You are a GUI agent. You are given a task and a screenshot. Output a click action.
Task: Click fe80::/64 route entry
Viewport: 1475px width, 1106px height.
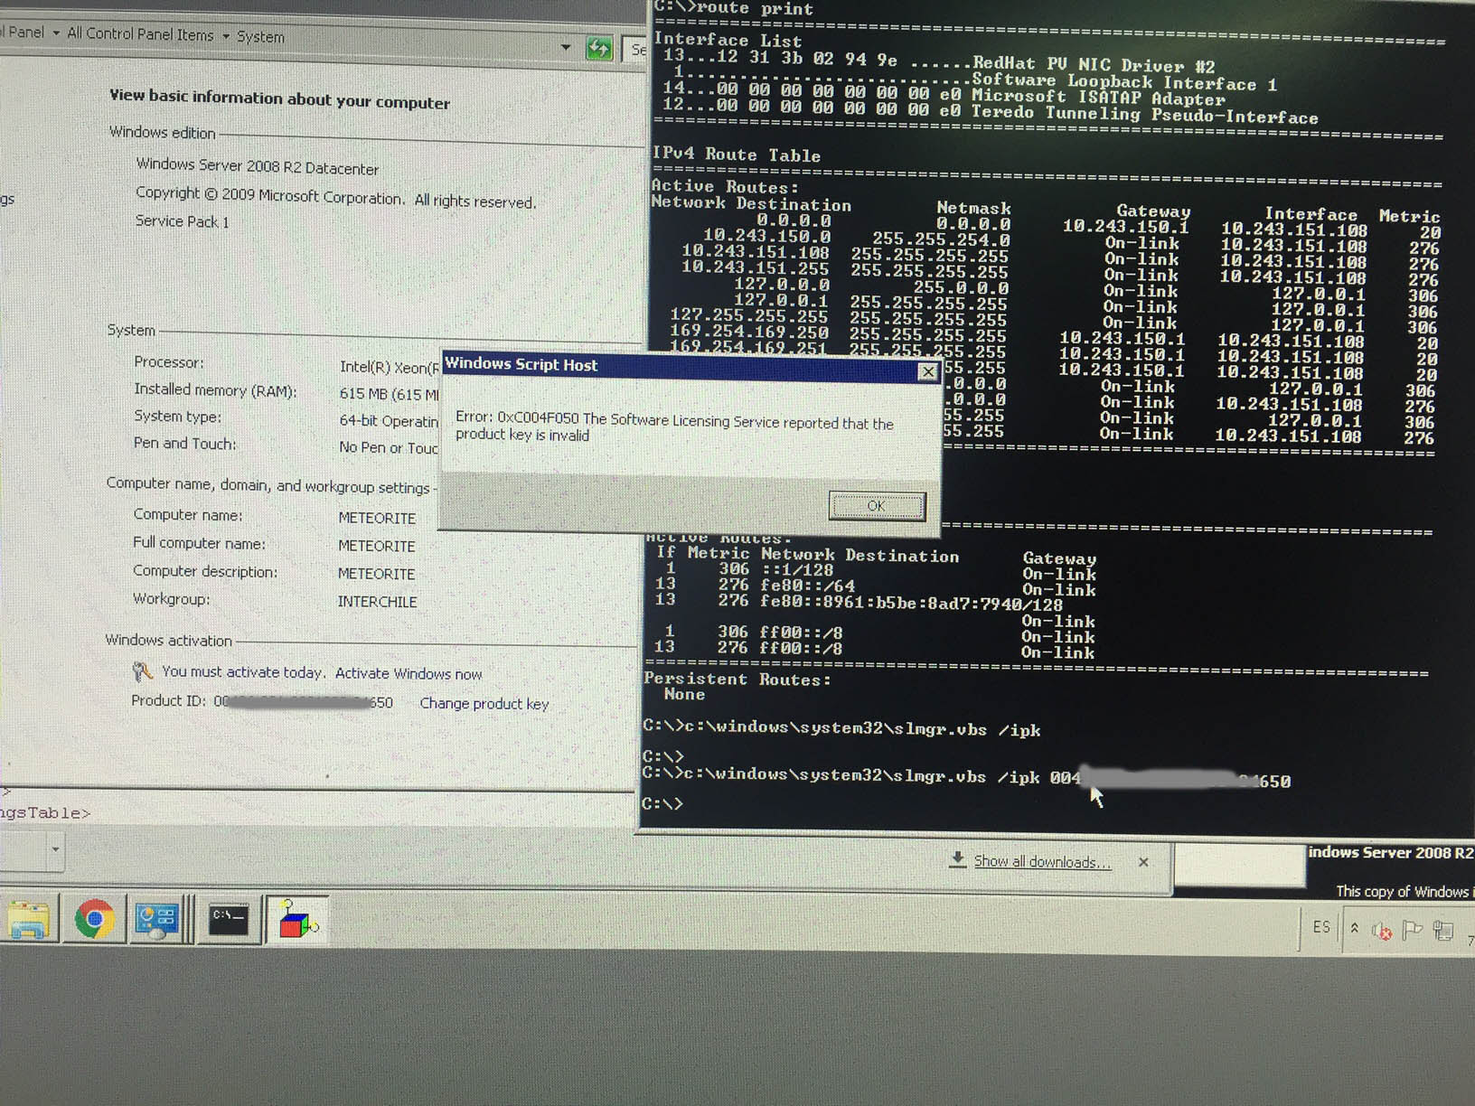(755, 585)
